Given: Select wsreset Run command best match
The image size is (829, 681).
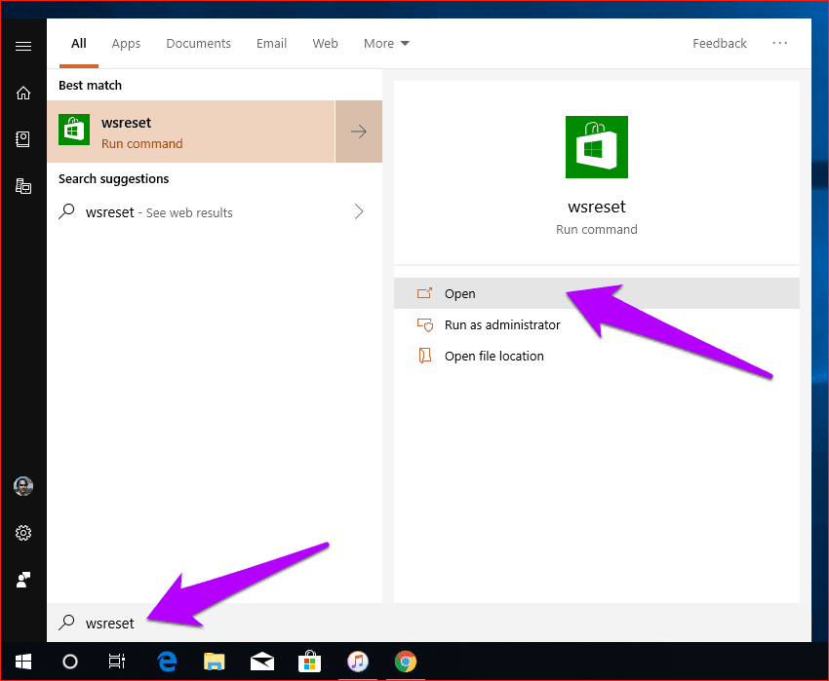Looking at the screenshot, I should pyautogui.click(x=191, y=132).
